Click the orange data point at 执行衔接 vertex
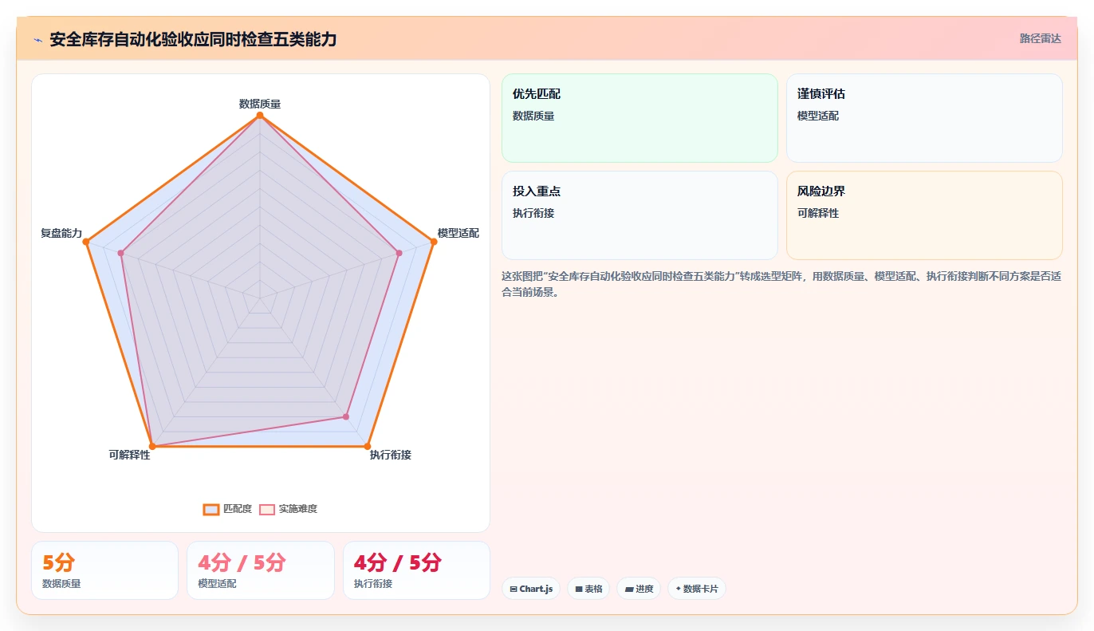 point(368,446)
